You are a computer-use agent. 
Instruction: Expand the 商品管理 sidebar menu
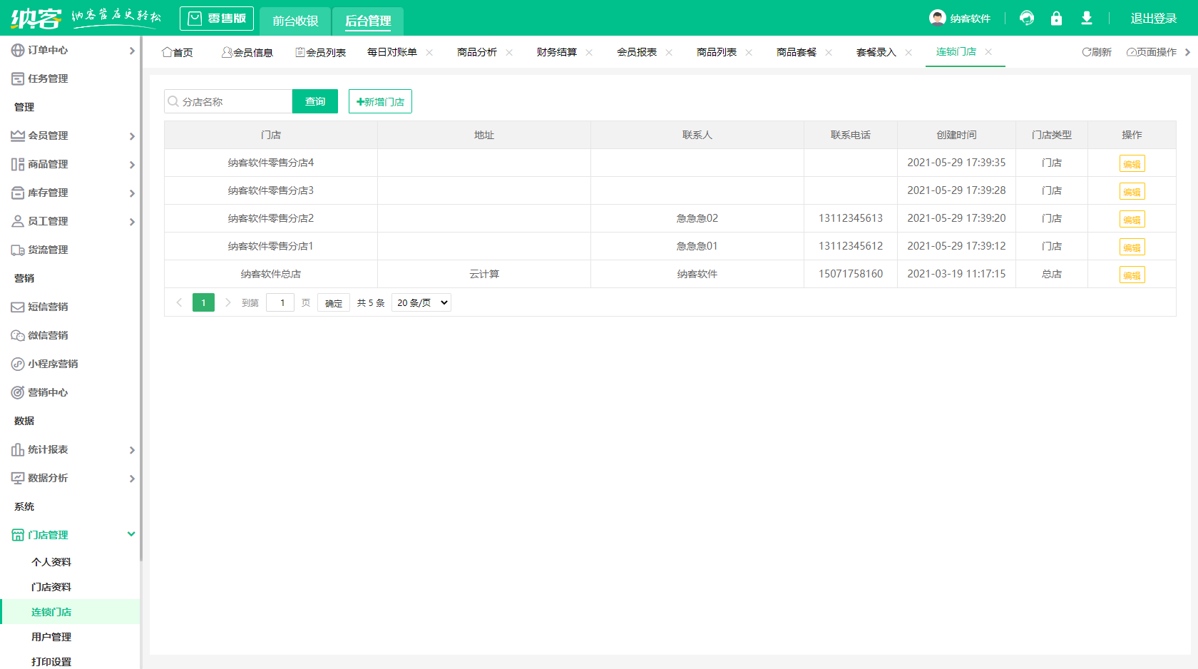pyautogui.click(x=132, y=164)
